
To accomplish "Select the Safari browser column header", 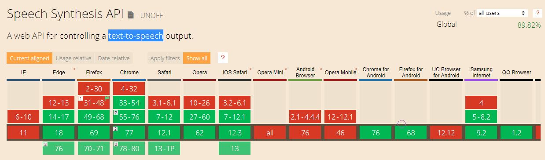I will click(x=164, y=72).
